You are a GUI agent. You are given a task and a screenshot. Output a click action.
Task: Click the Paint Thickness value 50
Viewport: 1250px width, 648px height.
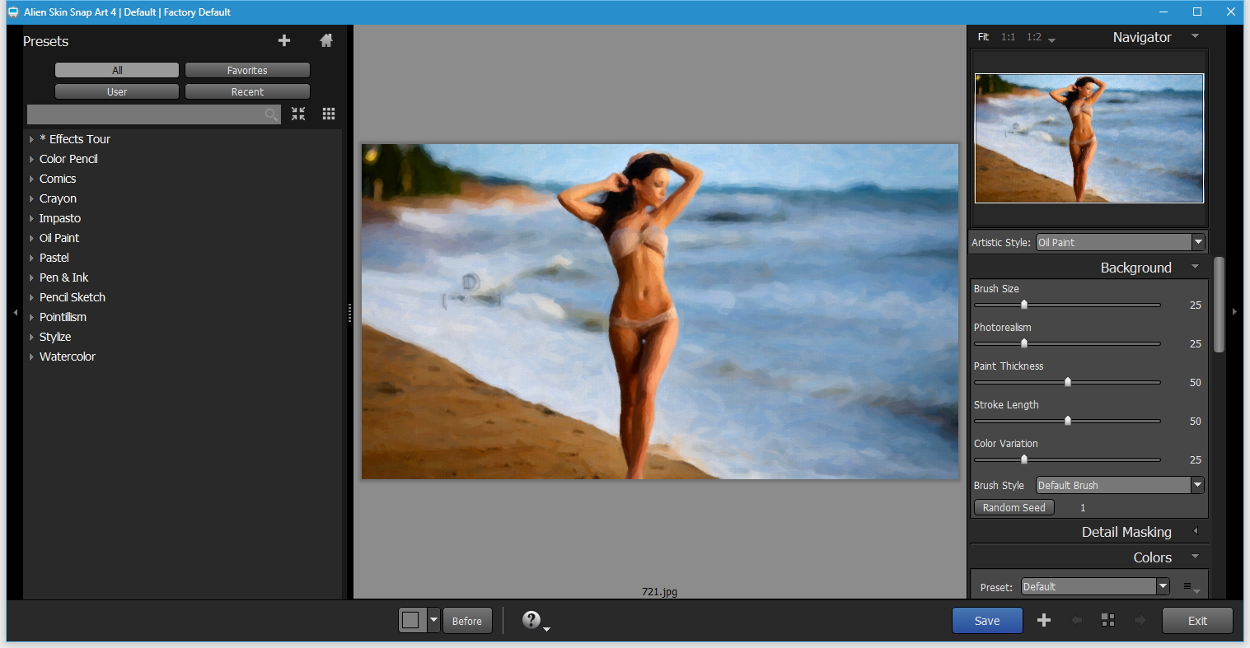click(1195, 383)
